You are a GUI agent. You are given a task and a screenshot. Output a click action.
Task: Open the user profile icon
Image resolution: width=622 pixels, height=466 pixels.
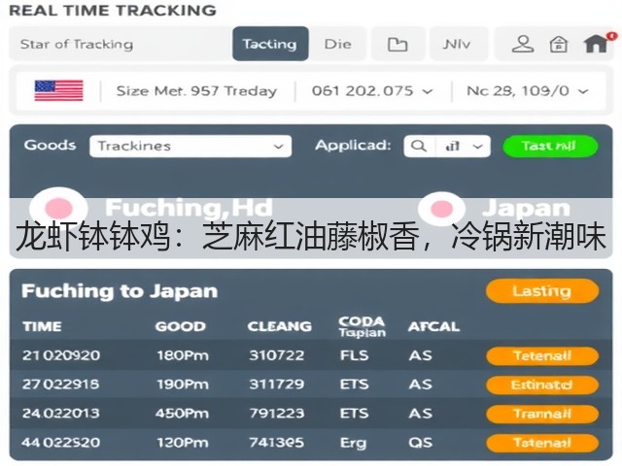click(x=523, y=44)
